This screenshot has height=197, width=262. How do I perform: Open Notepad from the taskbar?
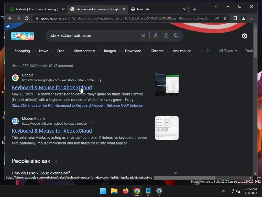click(148, 191)
